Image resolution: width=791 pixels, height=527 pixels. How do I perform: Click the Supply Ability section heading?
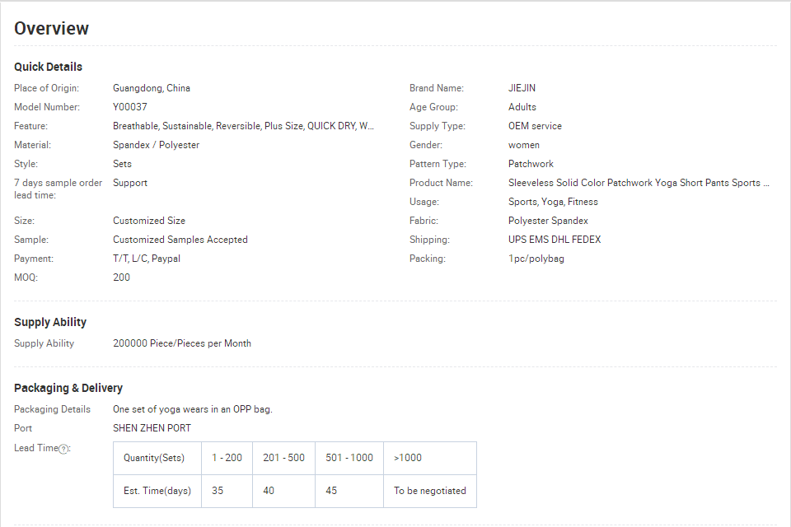(50, 322)
